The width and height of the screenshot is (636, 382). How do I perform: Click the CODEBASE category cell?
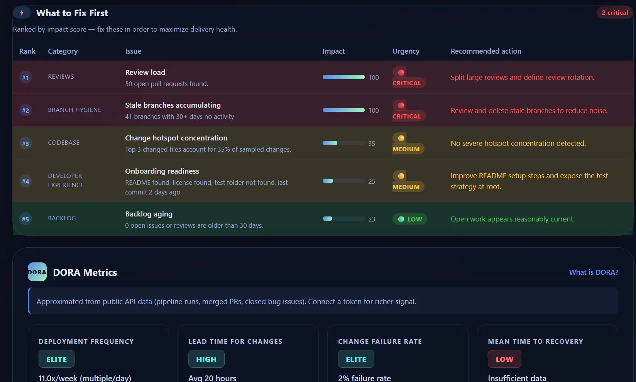pos(64,142)
